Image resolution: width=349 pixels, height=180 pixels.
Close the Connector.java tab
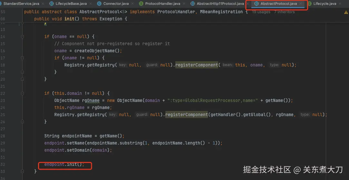coord(132,4)
